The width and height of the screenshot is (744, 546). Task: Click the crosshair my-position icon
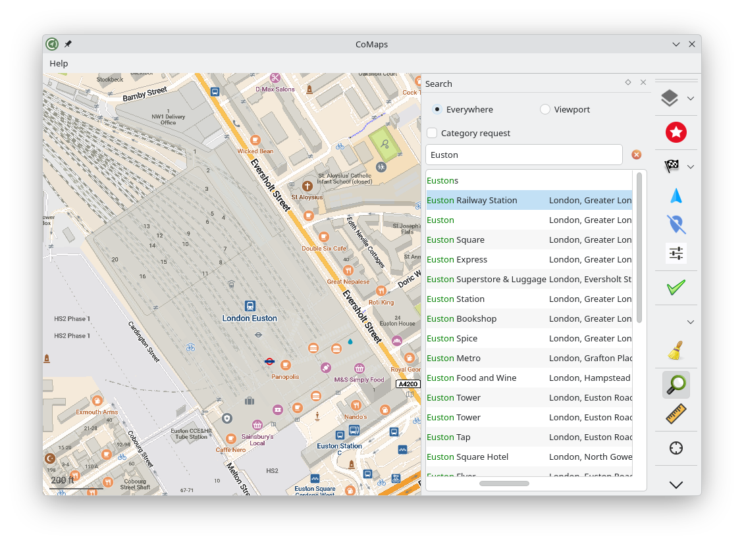(x=676, y=448)
